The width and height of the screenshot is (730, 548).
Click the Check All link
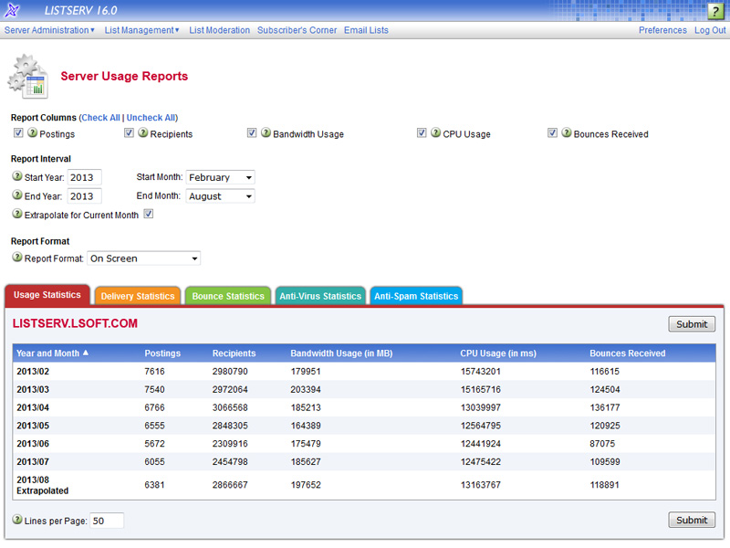100,118
